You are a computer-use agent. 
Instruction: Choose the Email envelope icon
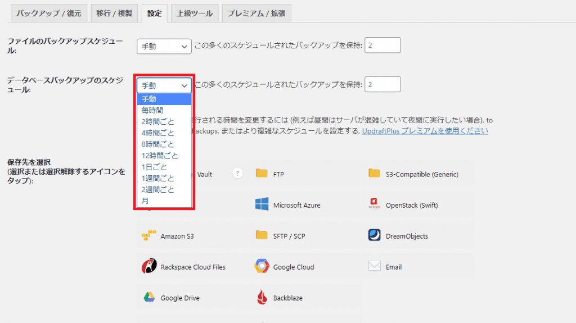tap(375, 267)
